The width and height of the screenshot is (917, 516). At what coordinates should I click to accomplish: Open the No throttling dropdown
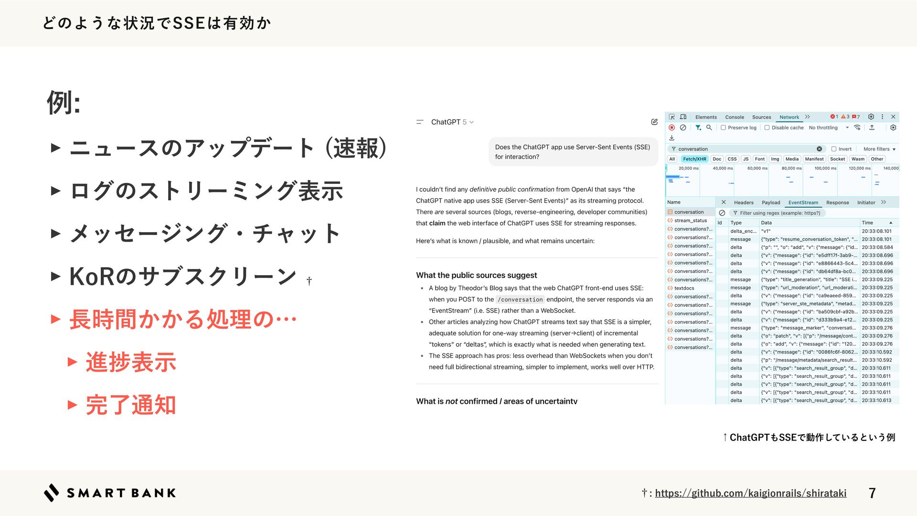tap(829, 128)
